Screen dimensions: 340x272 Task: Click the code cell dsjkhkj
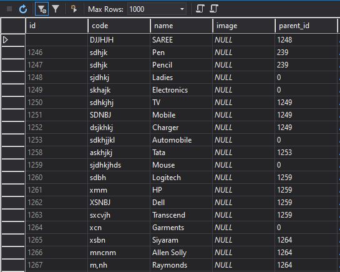[119, 128]
